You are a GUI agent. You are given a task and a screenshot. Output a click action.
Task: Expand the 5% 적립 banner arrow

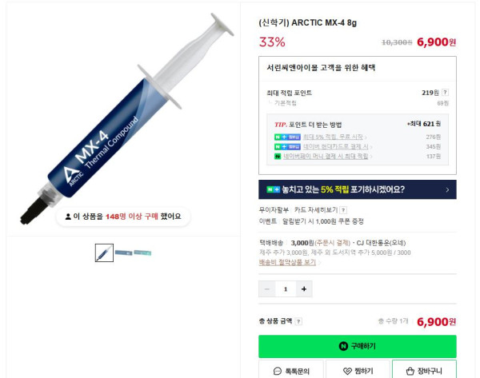pyautogui.click(x=447, y=190)
